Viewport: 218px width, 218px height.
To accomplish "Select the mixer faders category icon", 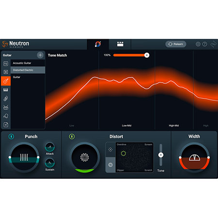I will click(6, 63).
